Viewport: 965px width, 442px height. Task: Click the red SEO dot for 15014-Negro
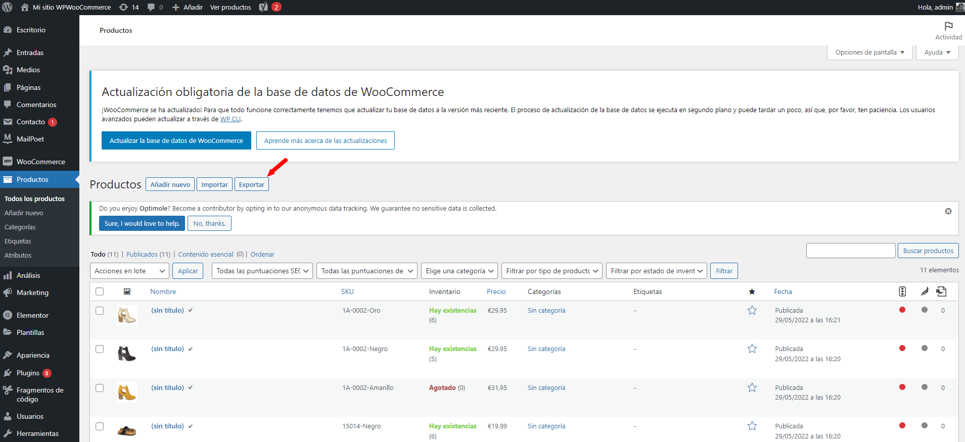tap(902, 425)
